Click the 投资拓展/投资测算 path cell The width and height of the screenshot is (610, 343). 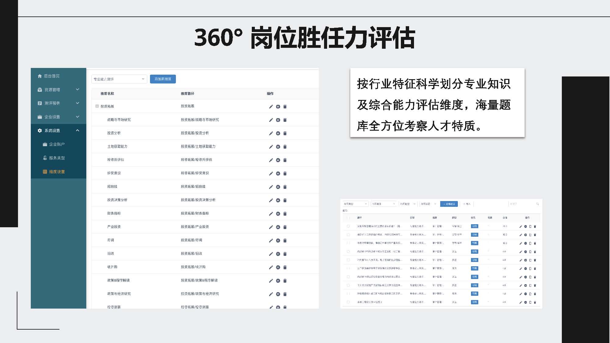click(x=195, y=307)
